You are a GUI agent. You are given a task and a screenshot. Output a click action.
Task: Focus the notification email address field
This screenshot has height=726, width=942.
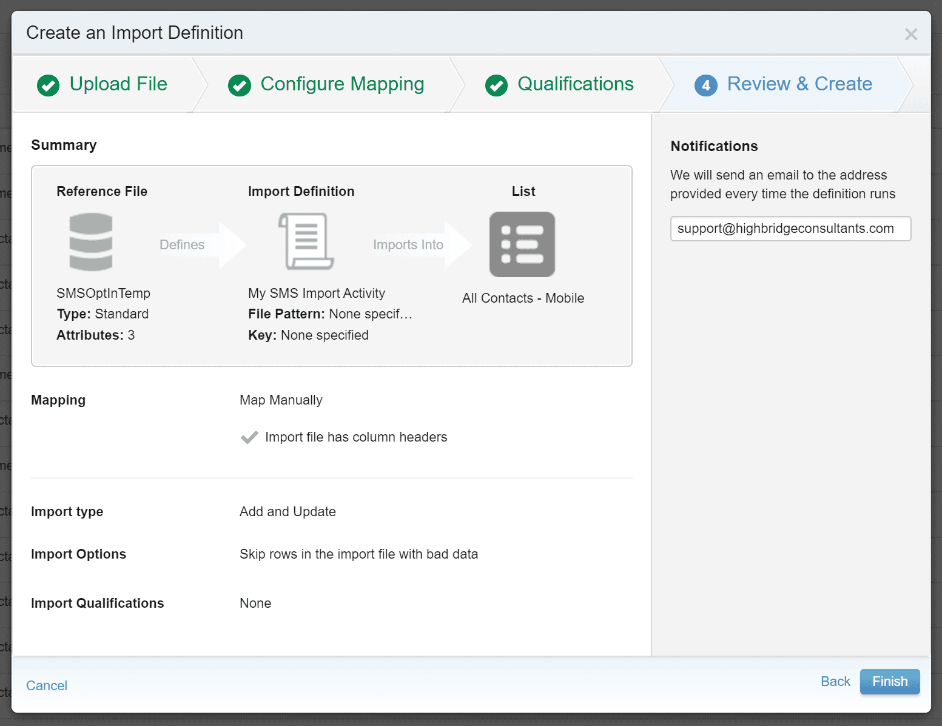pos(790,229)
